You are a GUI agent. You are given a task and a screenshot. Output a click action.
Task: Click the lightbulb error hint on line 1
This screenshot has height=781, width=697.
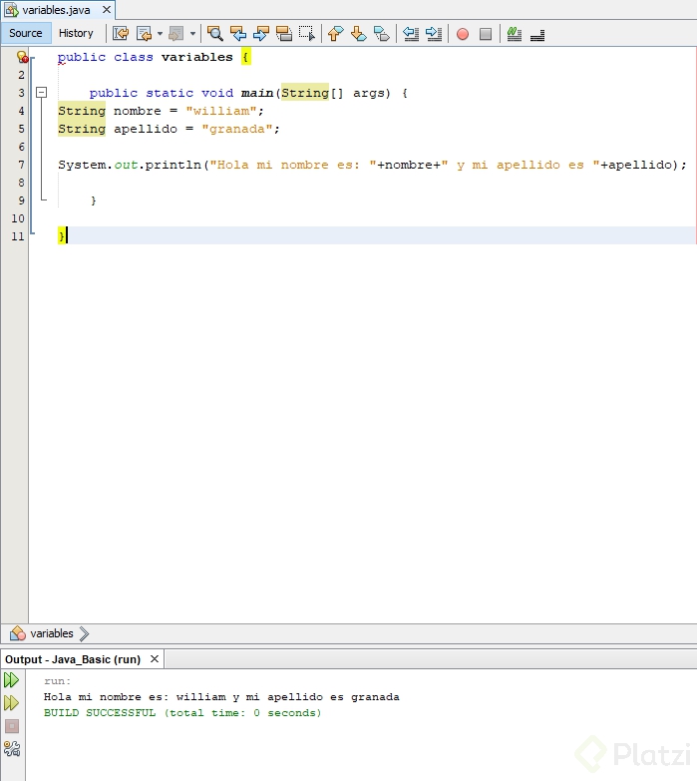(22, 57)
